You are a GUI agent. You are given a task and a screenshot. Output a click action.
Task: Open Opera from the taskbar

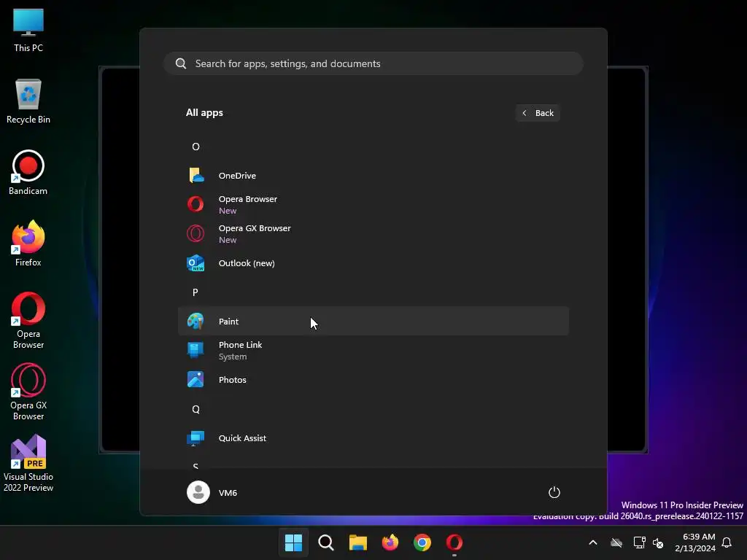pyautogui.click(x=454, y=542)
